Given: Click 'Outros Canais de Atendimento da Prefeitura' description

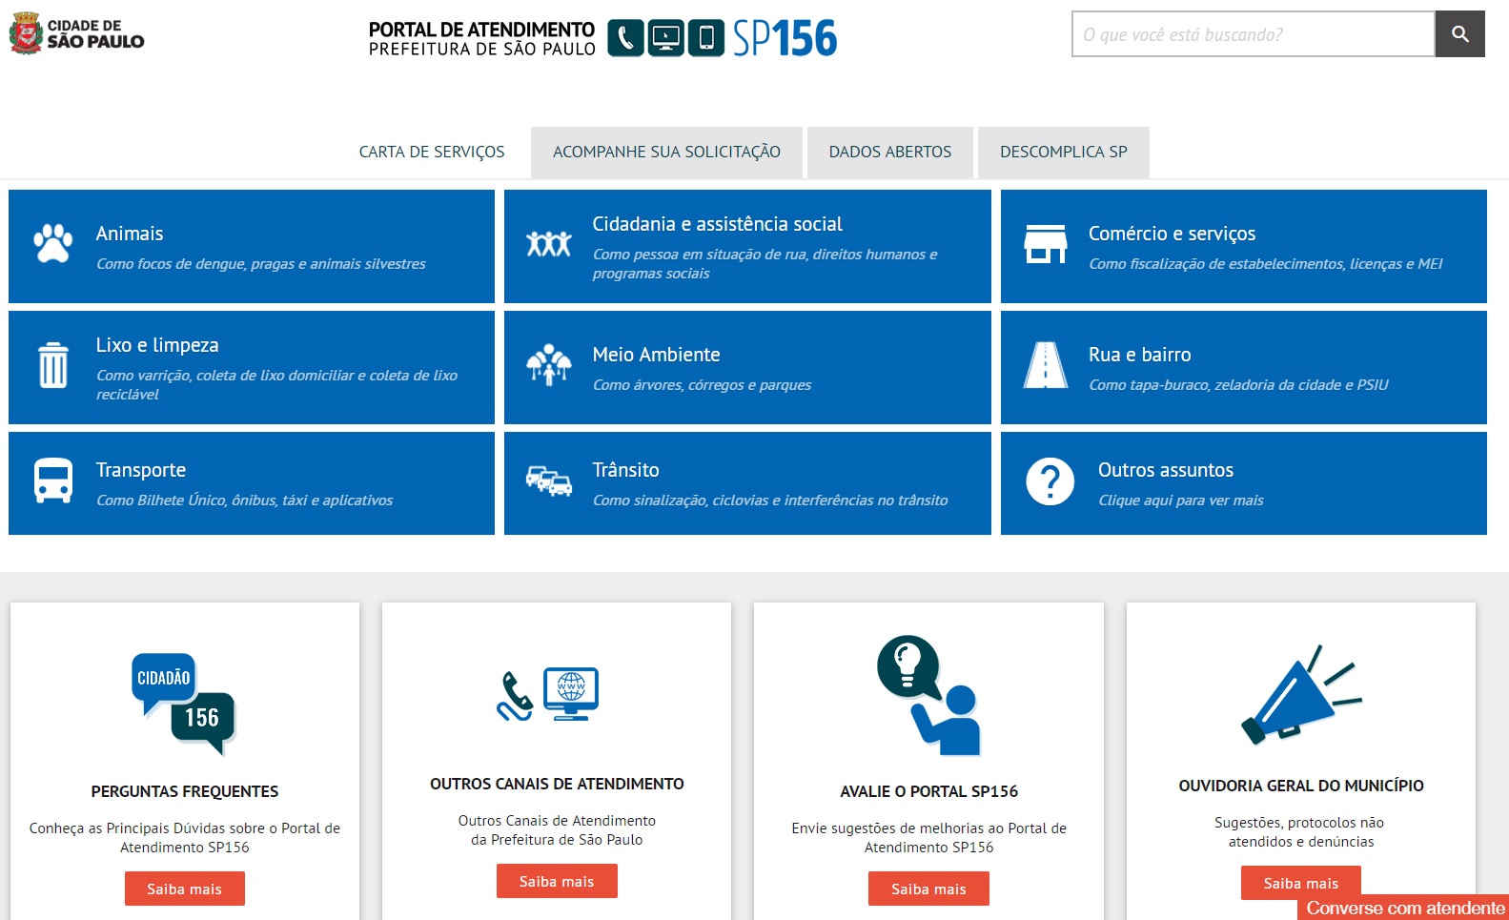Looking at the screenshot, I should [x=557, y=830].
